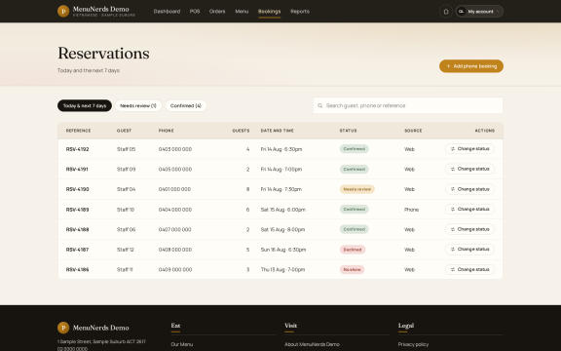Change status for RSV-4192
This screenshot has height=351, width=561.
(469, 149)
